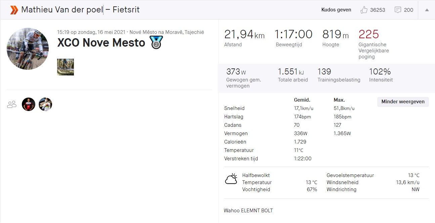Open the small activity photo thumbnail
The image size is (435, 223).
(65, 67)
